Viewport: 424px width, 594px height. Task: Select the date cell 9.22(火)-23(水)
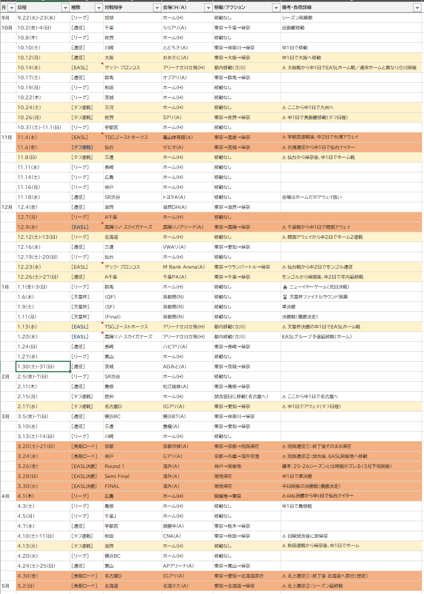[x=43, y=18]
